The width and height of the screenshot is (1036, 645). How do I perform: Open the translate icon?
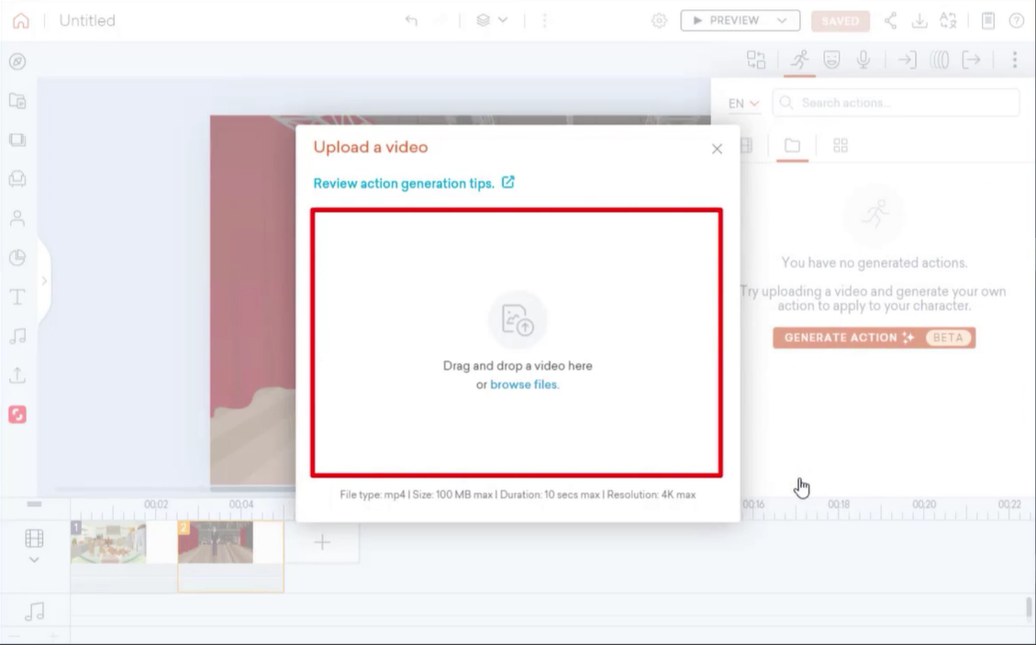948,20
